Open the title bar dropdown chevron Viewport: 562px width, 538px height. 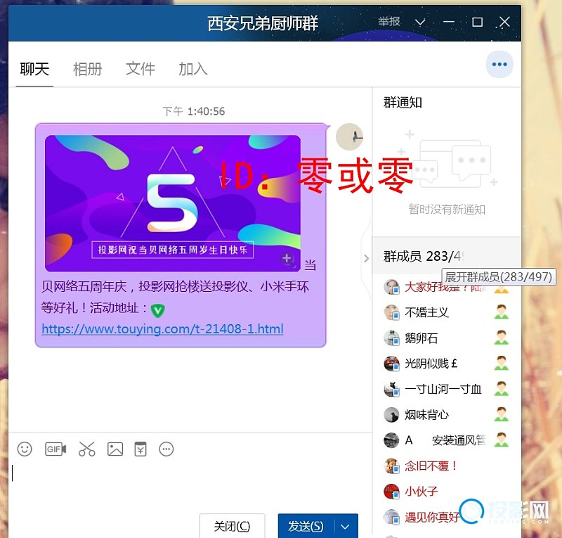pos(420,23)
